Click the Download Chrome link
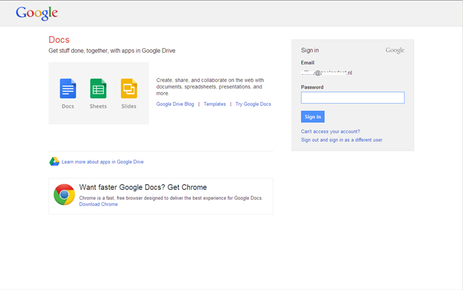This screenshot has height=290, width=463. (x=98, y=204)
